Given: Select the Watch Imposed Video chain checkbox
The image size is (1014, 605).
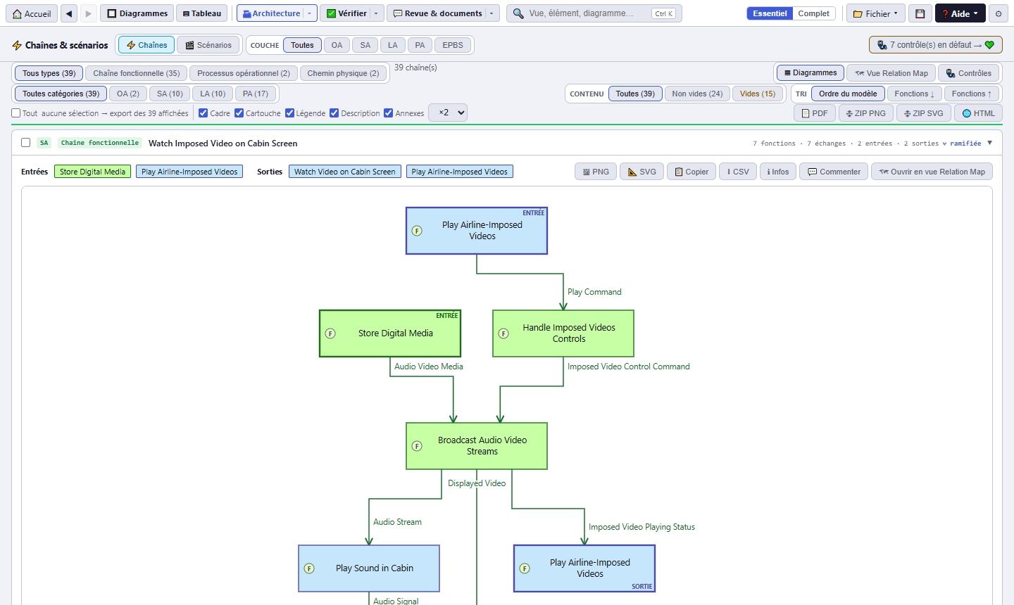Looking at the screenshot, I should point(26,143).
